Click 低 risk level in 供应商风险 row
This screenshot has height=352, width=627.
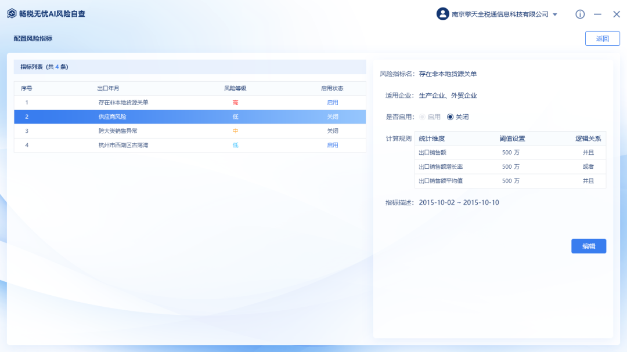(235, 117)
